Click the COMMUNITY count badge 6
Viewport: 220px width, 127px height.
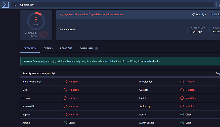[97, 48]
